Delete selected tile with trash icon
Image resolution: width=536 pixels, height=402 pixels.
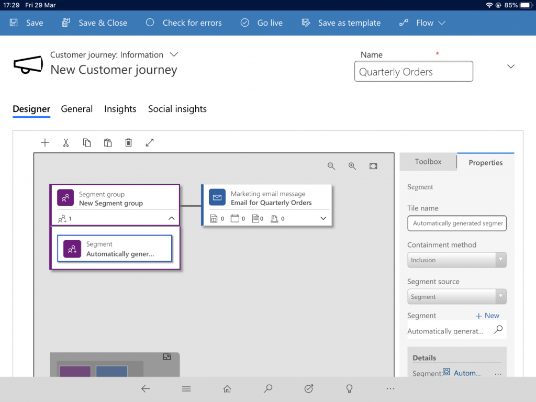(129, 142)
